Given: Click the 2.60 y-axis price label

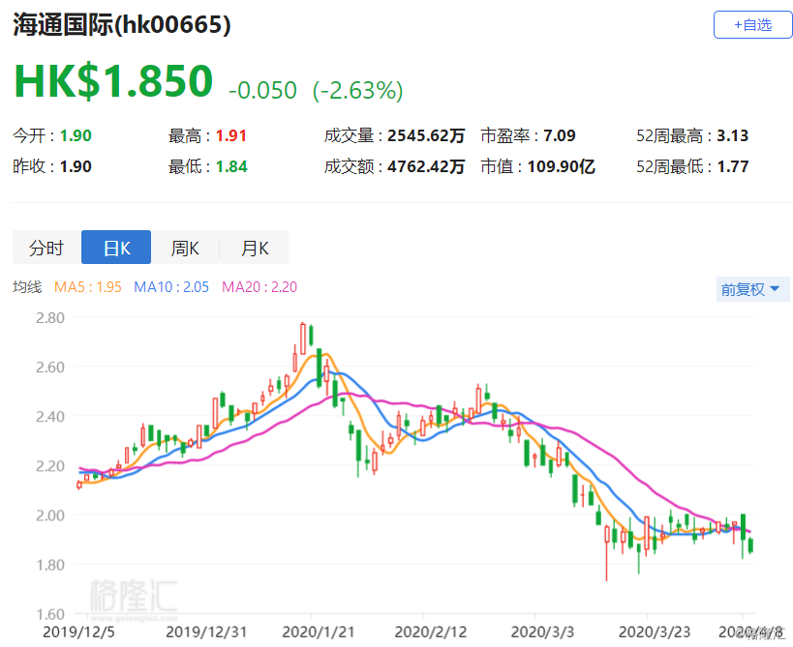Looking at the screenshot, I should pos(50,368).
